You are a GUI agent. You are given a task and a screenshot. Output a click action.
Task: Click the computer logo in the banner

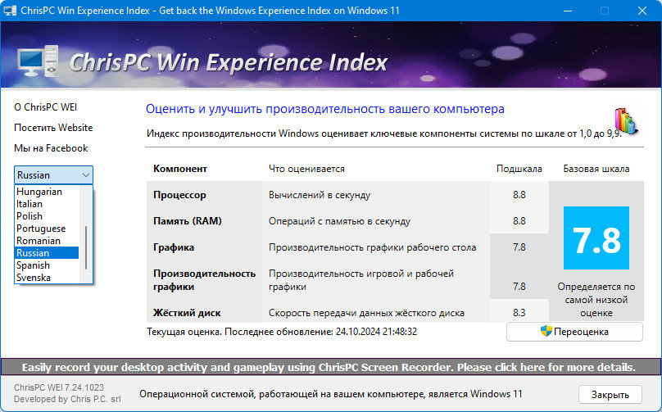pos(38,61)
